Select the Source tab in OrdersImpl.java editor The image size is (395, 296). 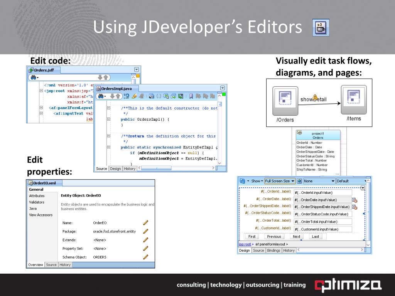coord(101,169)
